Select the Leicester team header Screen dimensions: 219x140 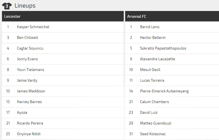(12, 16)
